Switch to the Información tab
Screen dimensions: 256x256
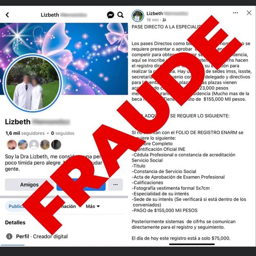[x=66, y=206]
